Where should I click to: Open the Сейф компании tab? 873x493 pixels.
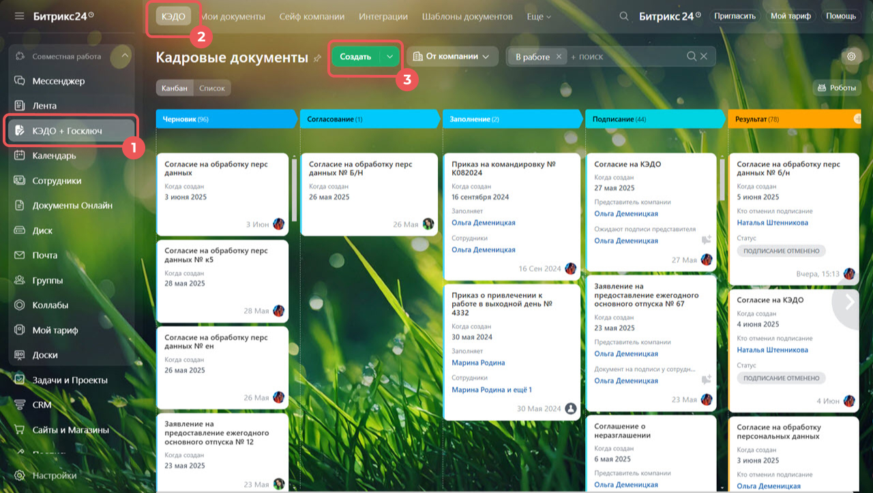(312, 16)
